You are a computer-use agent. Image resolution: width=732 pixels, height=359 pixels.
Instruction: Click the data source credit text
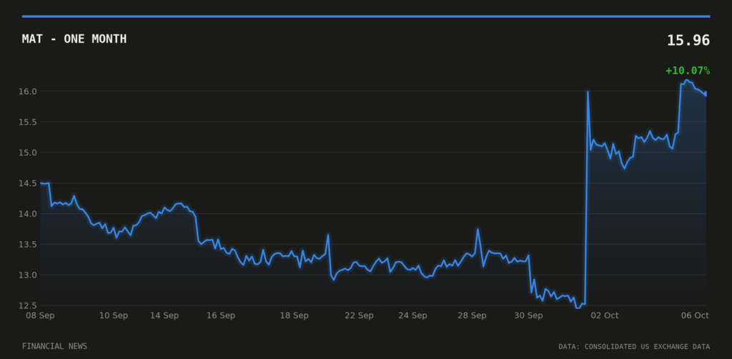[634, 347]
